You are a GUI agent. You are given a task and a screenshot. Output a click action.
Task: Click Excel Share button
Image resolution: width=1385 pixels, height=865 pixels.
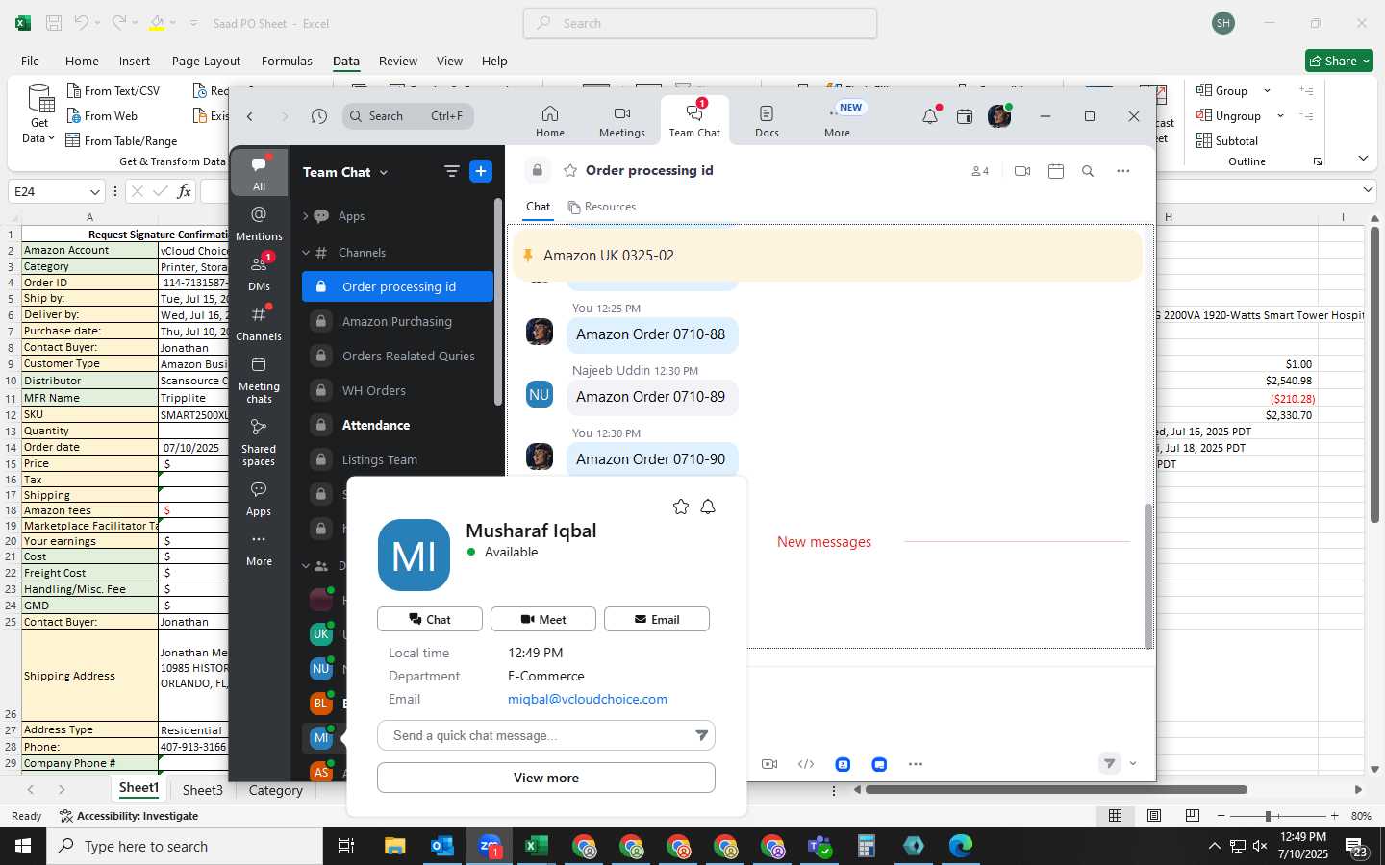coord(1339,61)
